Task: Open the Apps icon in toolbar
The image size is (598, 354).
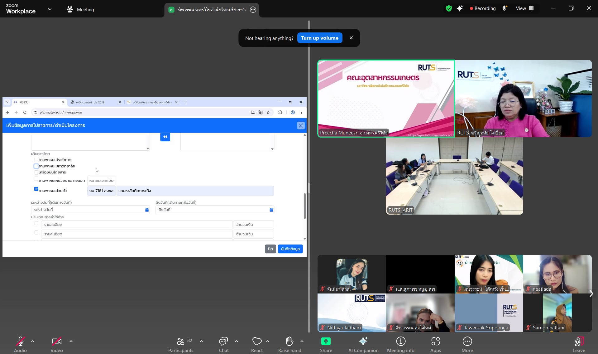Action: tap(435, 342)
